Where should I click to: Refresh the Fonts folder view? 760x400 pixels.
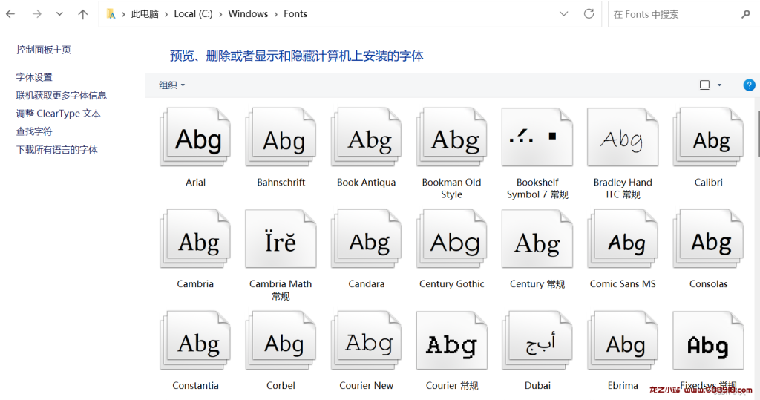(x=589, y=13)
